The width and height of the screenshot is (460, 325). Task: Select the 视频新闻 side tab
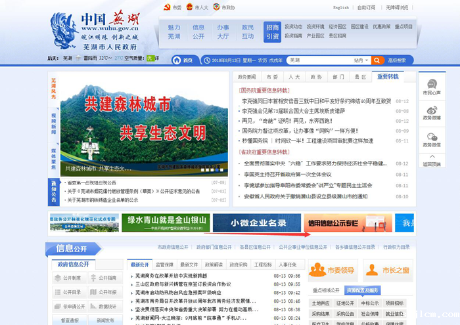coord(53,123)
